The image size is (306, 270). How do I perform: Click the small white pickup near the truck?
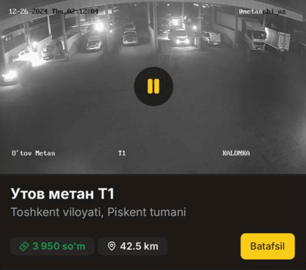click(x=211, y=38)
